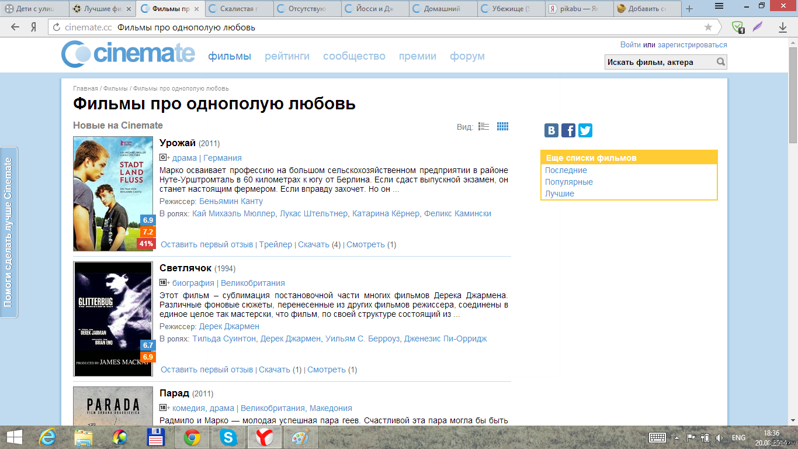
Task: Switch to 'Дети с улиц' tab
Action: (34, 9)
